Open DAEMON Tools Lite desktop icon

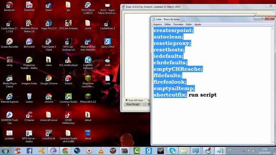[9, 118]
